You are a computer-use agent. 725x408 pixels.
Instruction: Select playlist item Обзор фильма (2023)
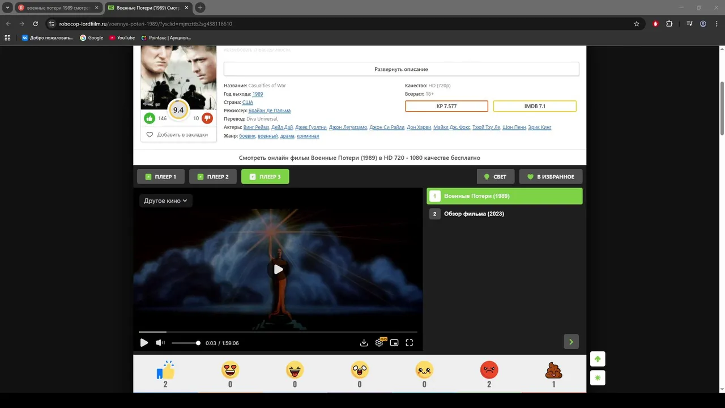504,214
